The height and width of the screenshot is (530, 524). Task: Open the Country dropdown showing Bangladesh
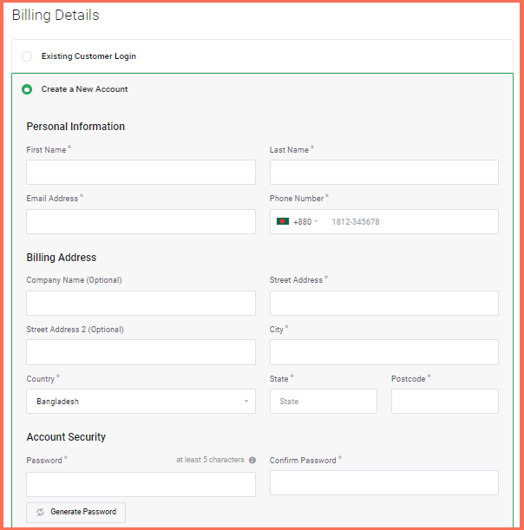pyautogui.click(x=141, y=402)
